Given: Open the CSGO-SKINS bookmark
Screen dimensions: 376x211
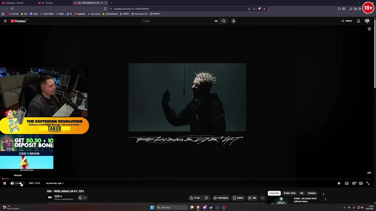Looking at the screenshot, I should click(x=47, y=14).
